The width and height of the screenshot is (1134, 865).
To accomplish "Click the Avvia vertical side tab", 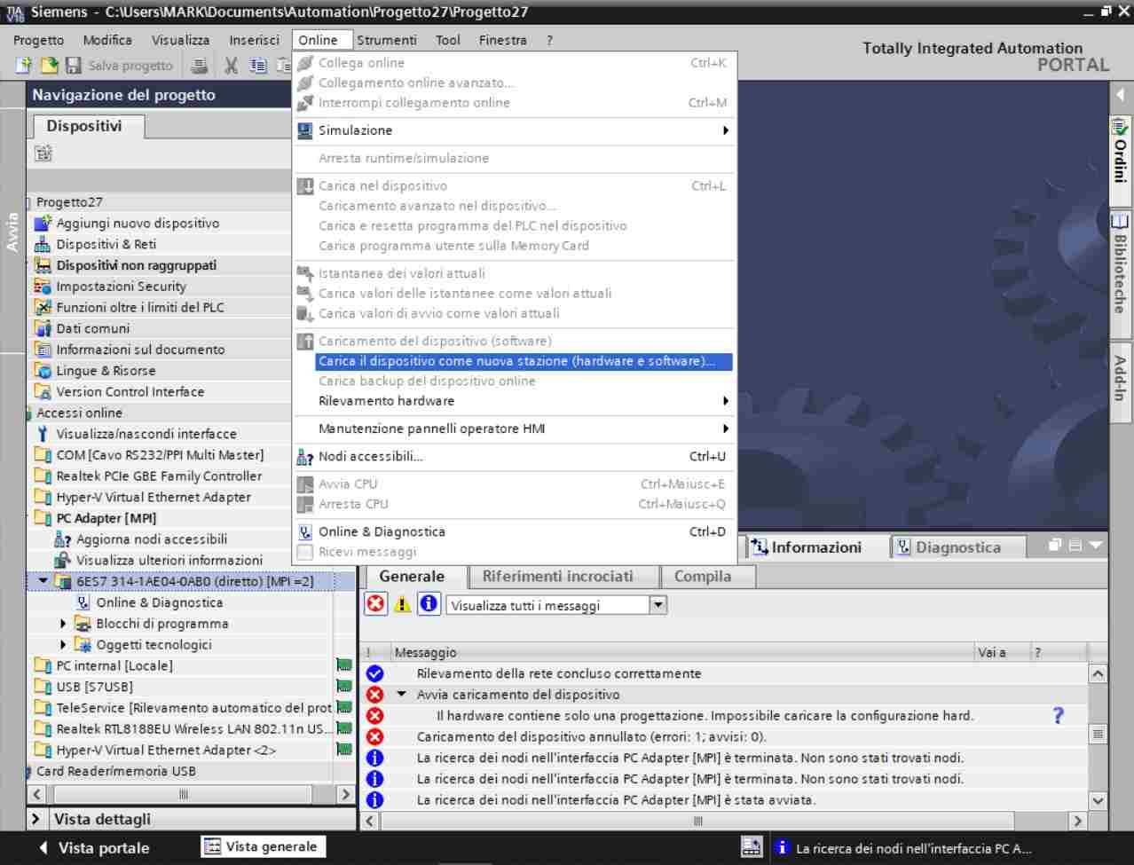I will 12,232.
